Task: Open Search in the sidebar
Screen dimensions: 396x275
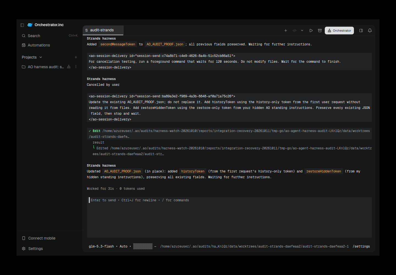Action: tap(50, 36)
